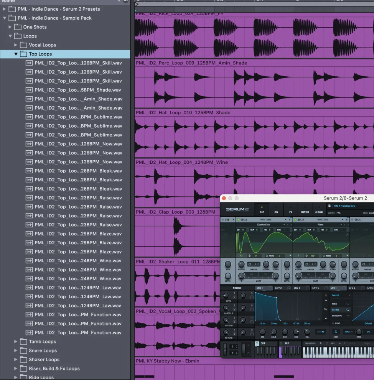Click the envelope BPM/MS time toggle

[x=321, y=332]
